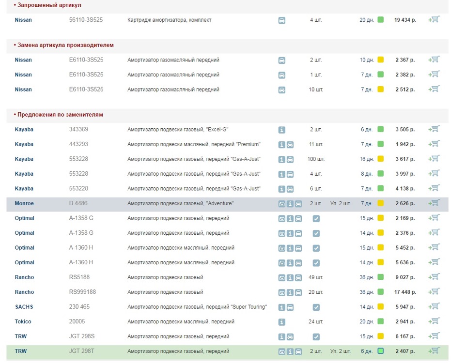
Task: Open photo icon for Rancho RS5188
Action: 282,278
